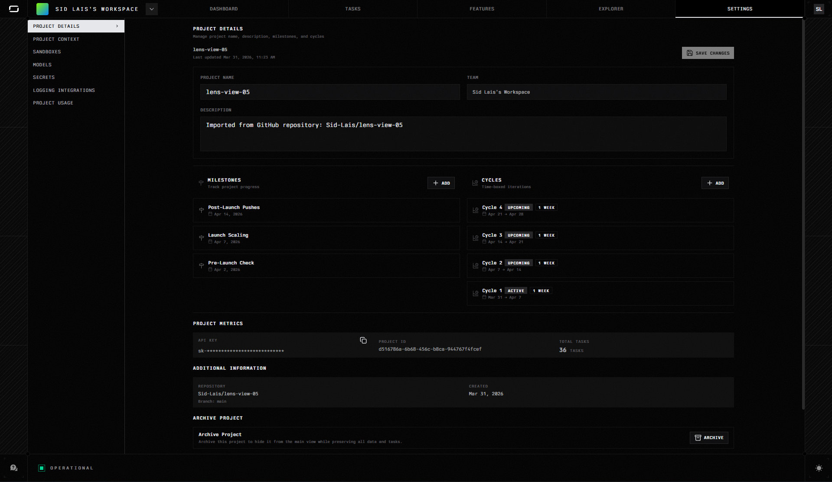Click the Team field showing Sid Lais's Workspace
832x482 pixels.
coord(597,92)
